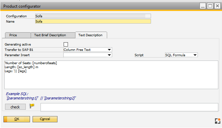Click the 'Length: [so_length] m' line

coord(21,67)
